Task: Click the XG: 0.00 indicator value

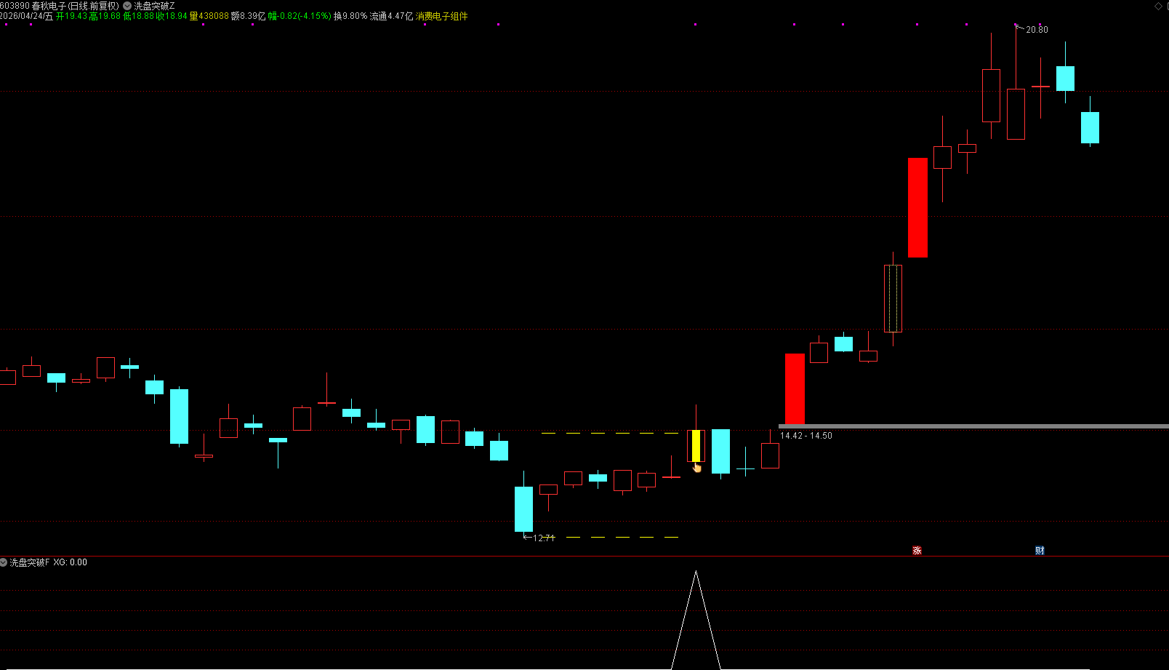Action: (x=71, y=562)
